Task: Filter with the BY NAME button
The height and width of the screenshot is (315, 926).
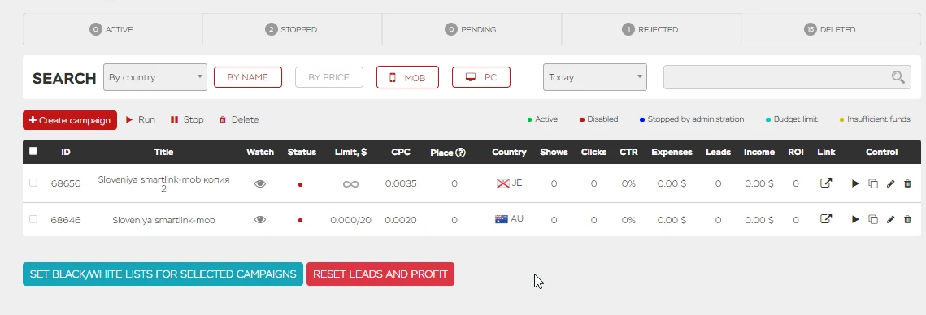Action: pos(248,77)
